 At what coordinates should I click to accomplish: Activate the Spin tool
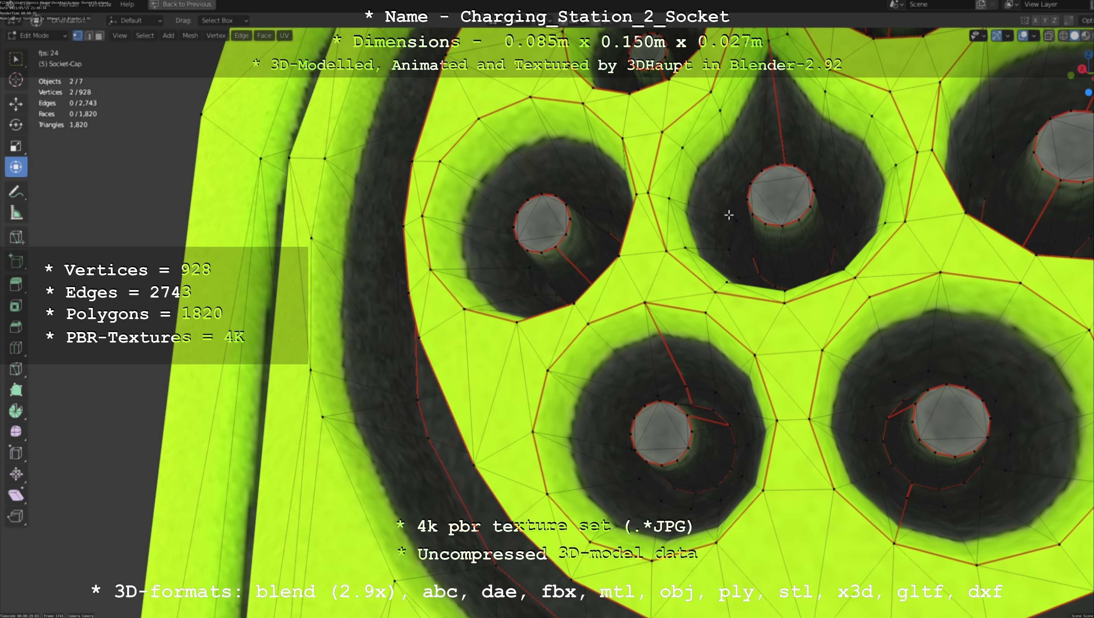click(16, 411)
